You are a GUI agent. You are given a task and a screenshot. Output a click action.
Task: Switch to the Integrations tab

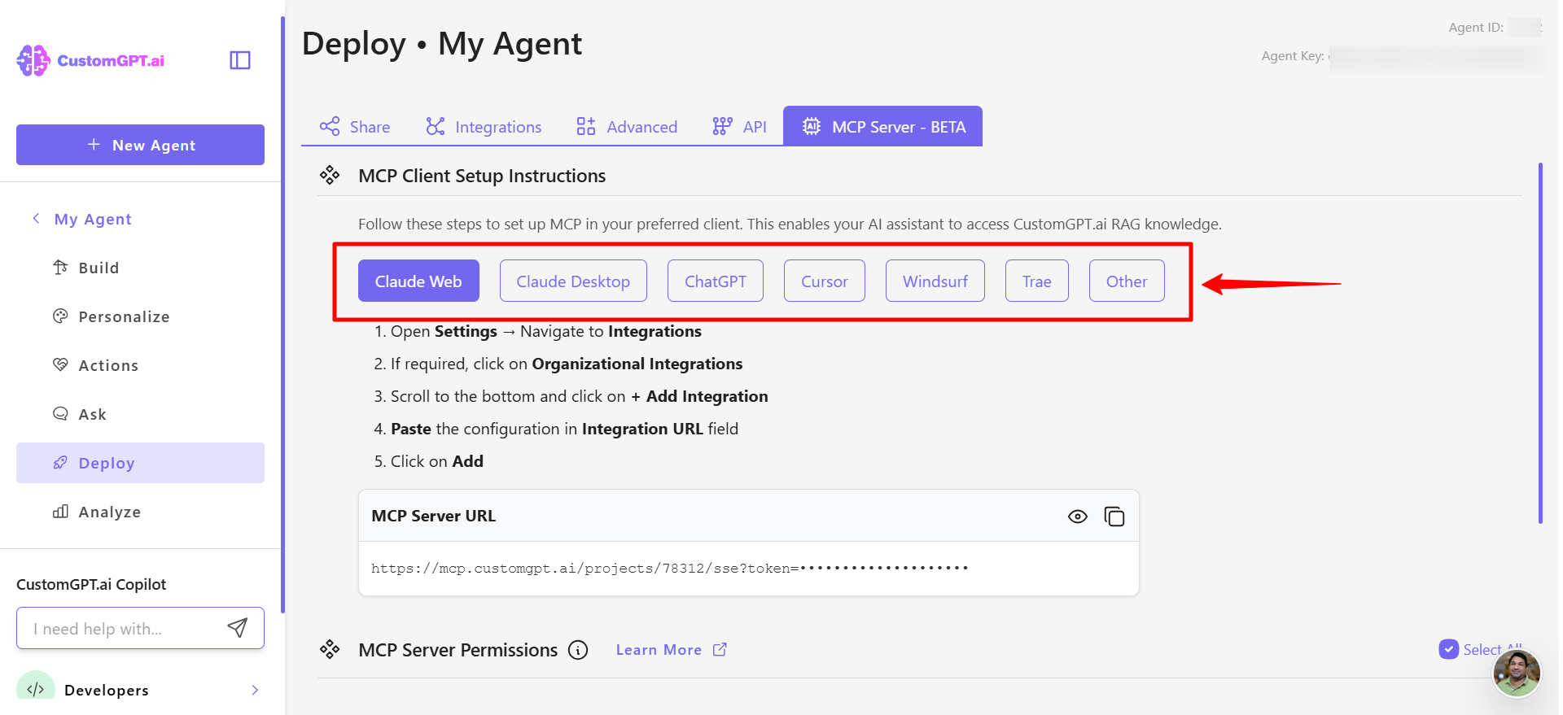coord(484,127)
